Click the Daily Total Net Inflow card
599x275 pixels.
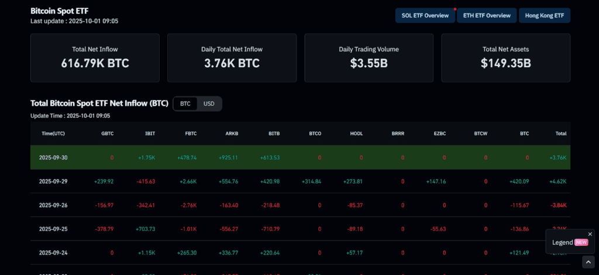point(232,57)
